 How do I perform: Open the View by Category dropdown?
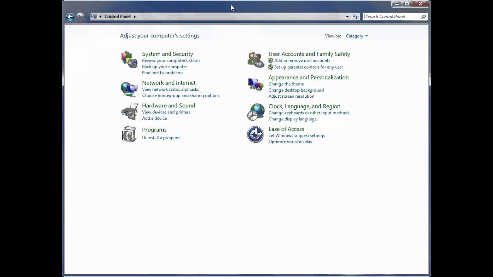(357, 36)
